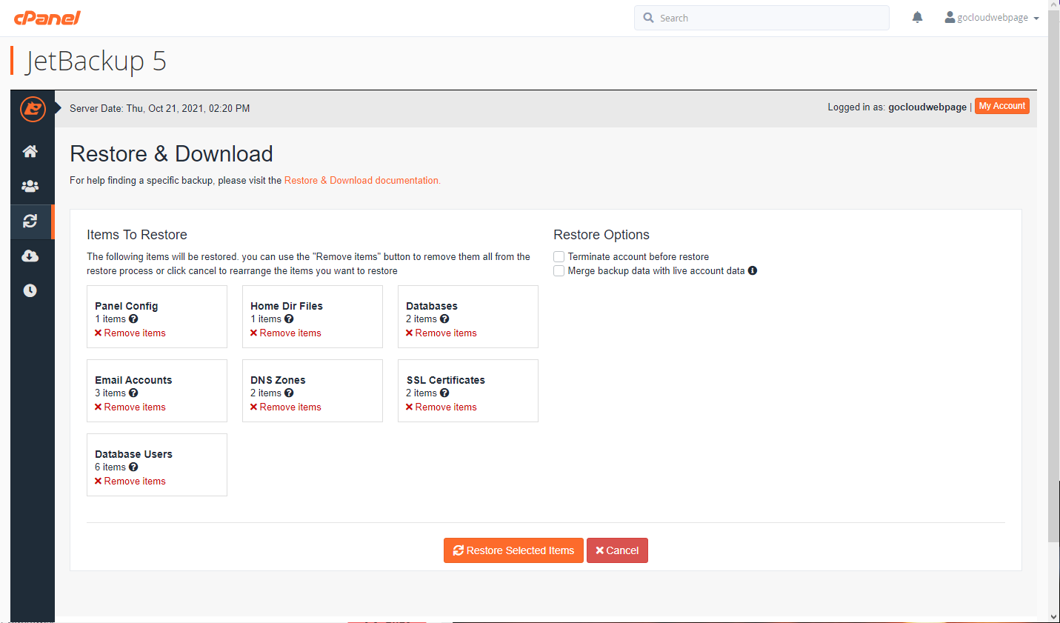Click help icon in Email Accounts card
The height and width of the screenshot is (623, 1060).
(x=133, y=393)
